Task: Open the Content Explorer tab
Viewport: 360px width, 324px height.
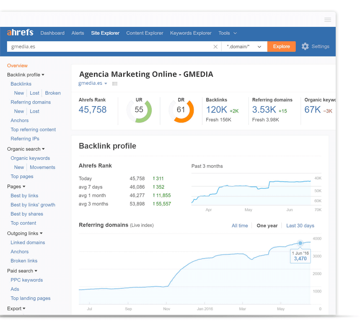Action: pyautogui.click(x=145, y=33)
